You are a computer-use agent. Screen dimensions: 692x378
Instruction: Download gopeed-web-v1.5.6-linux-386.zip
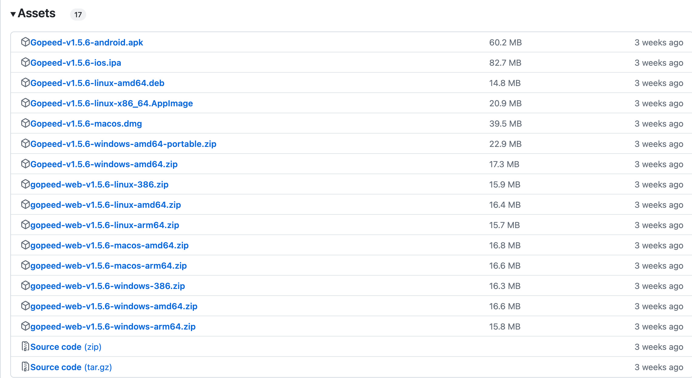click(99, 184)
